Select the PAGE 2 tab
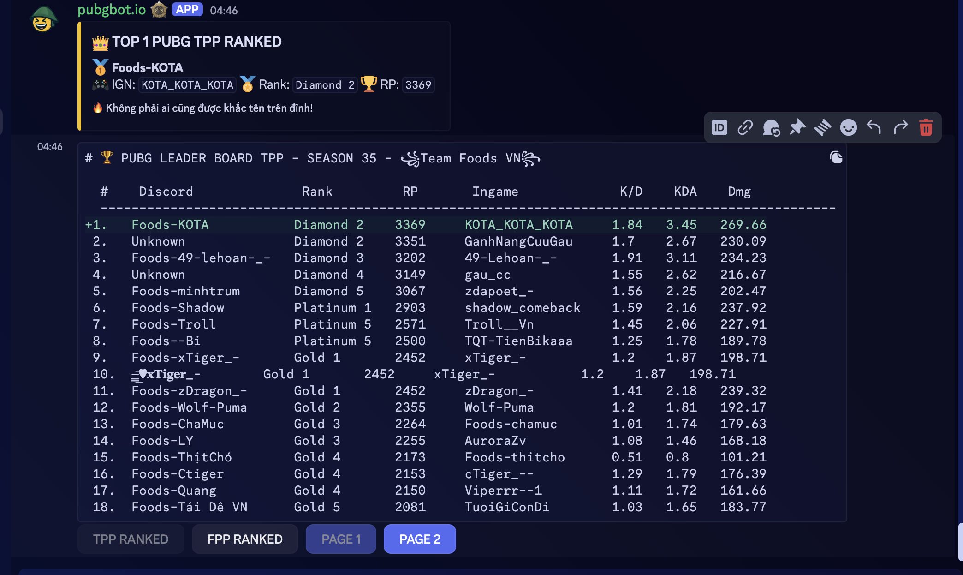 (x=419, y=539)
